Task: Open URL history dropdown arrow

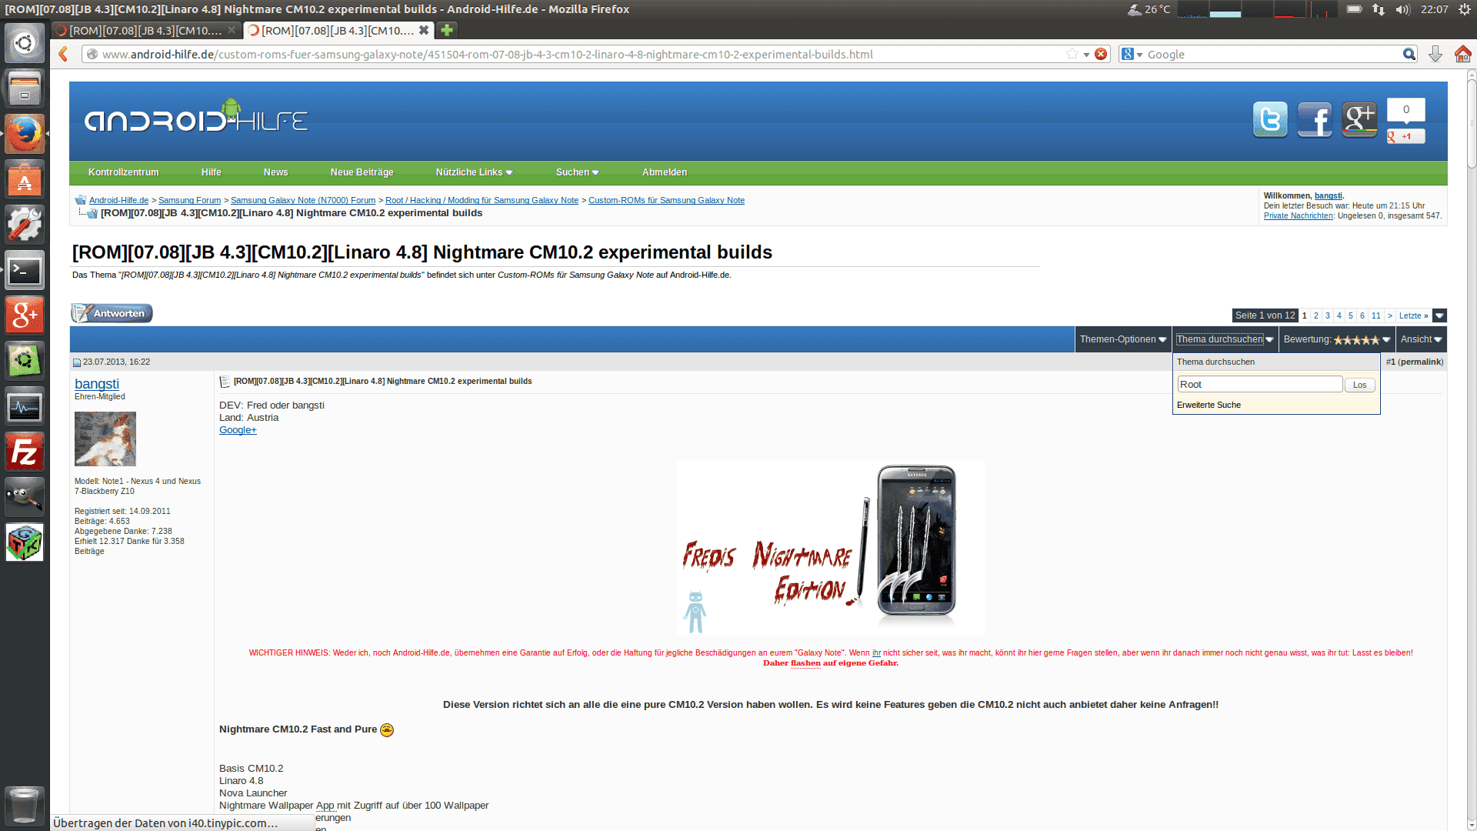Action: coord(1086,55)
